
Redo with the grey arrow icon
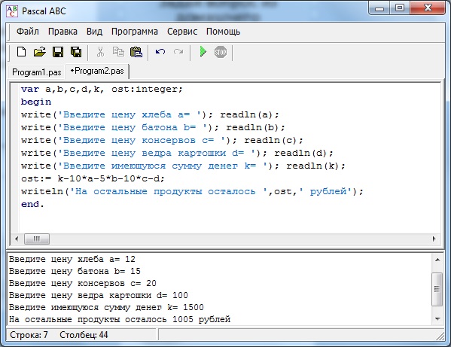pyautogui.click(x=178, y=52)
